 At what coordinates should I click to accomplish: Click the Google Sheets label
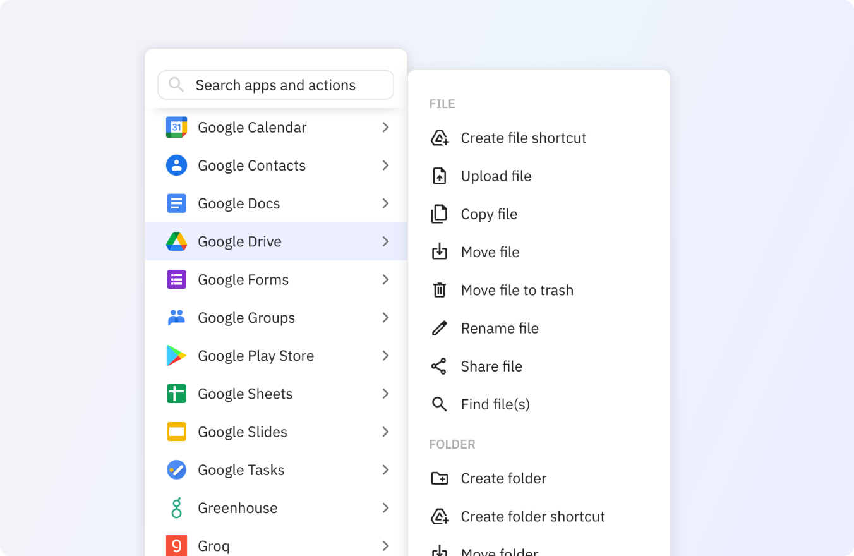pyautogui.click(x=245, y=394)
